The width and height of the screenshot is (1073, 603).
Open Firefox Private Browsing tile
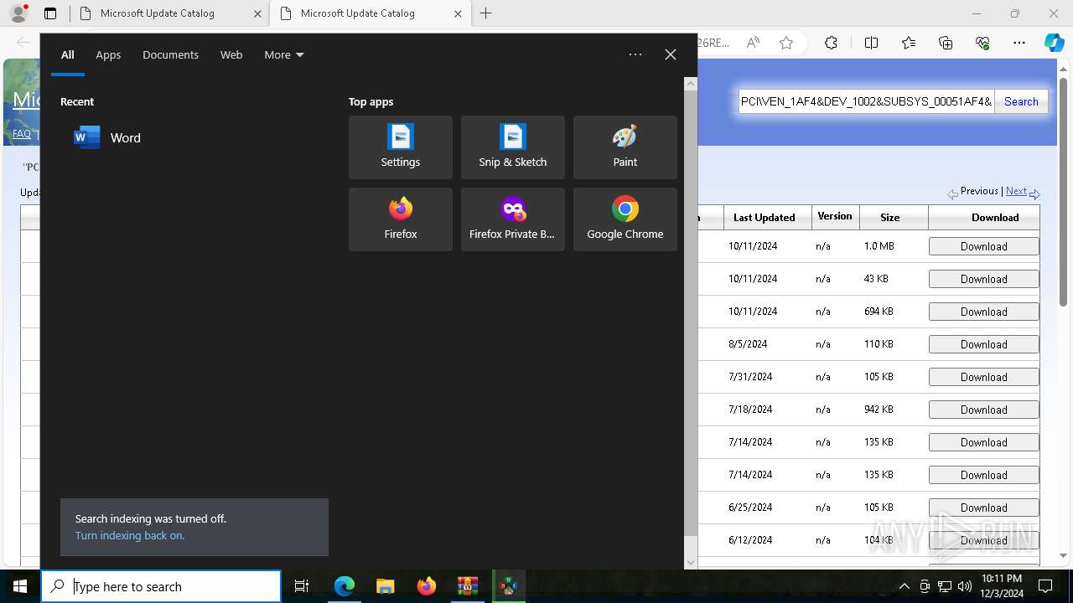(513, 219)
